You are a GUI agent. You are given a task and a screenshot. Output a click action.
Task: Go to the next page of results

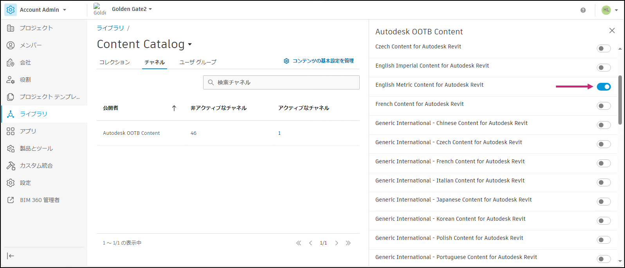click(337, 243)
